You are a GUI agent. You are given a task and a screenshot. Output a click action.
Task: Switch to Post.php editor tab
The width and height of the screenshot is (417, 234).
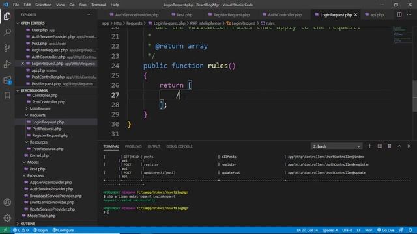tap(182, 14)
